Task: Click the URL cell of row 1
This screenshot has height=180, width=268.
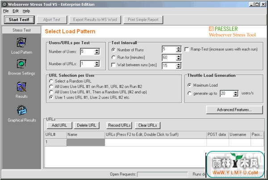Action: pyautogui.click(x=156, y=142)
